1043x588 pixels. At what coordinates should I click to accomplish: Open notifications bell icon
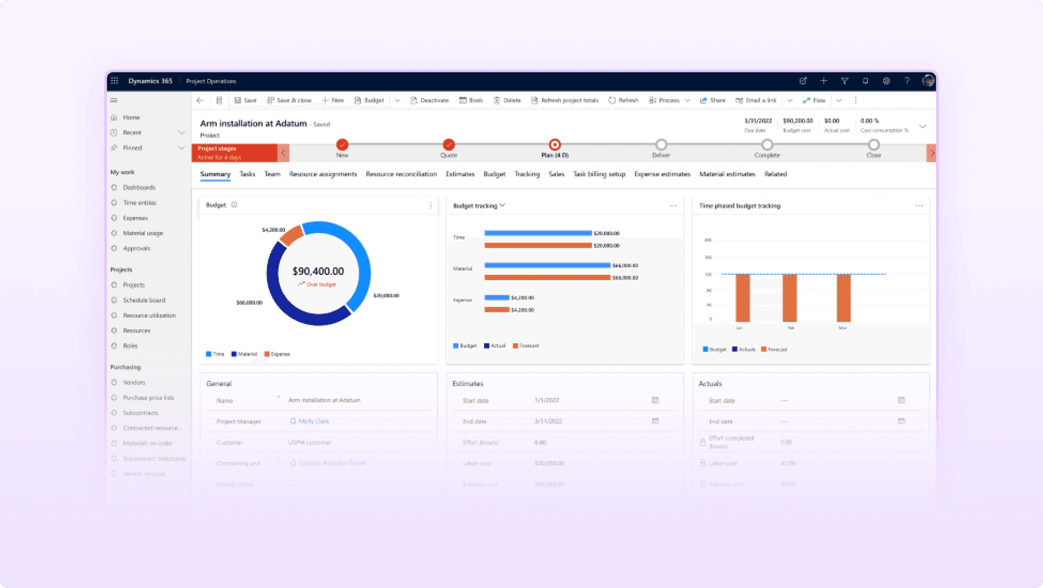pyautogui.click(x=865, y=81)
